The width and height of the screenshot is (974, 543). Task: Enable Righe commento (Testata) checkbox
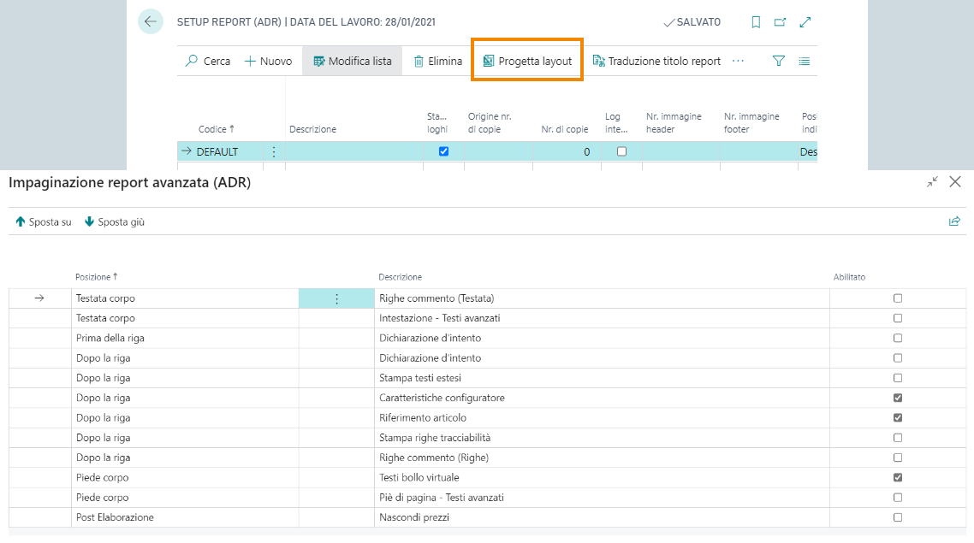(x=898, y=298)
